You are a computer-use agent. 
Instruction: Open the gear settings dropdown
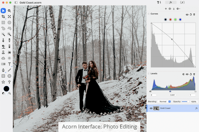[x=178, y=9]
